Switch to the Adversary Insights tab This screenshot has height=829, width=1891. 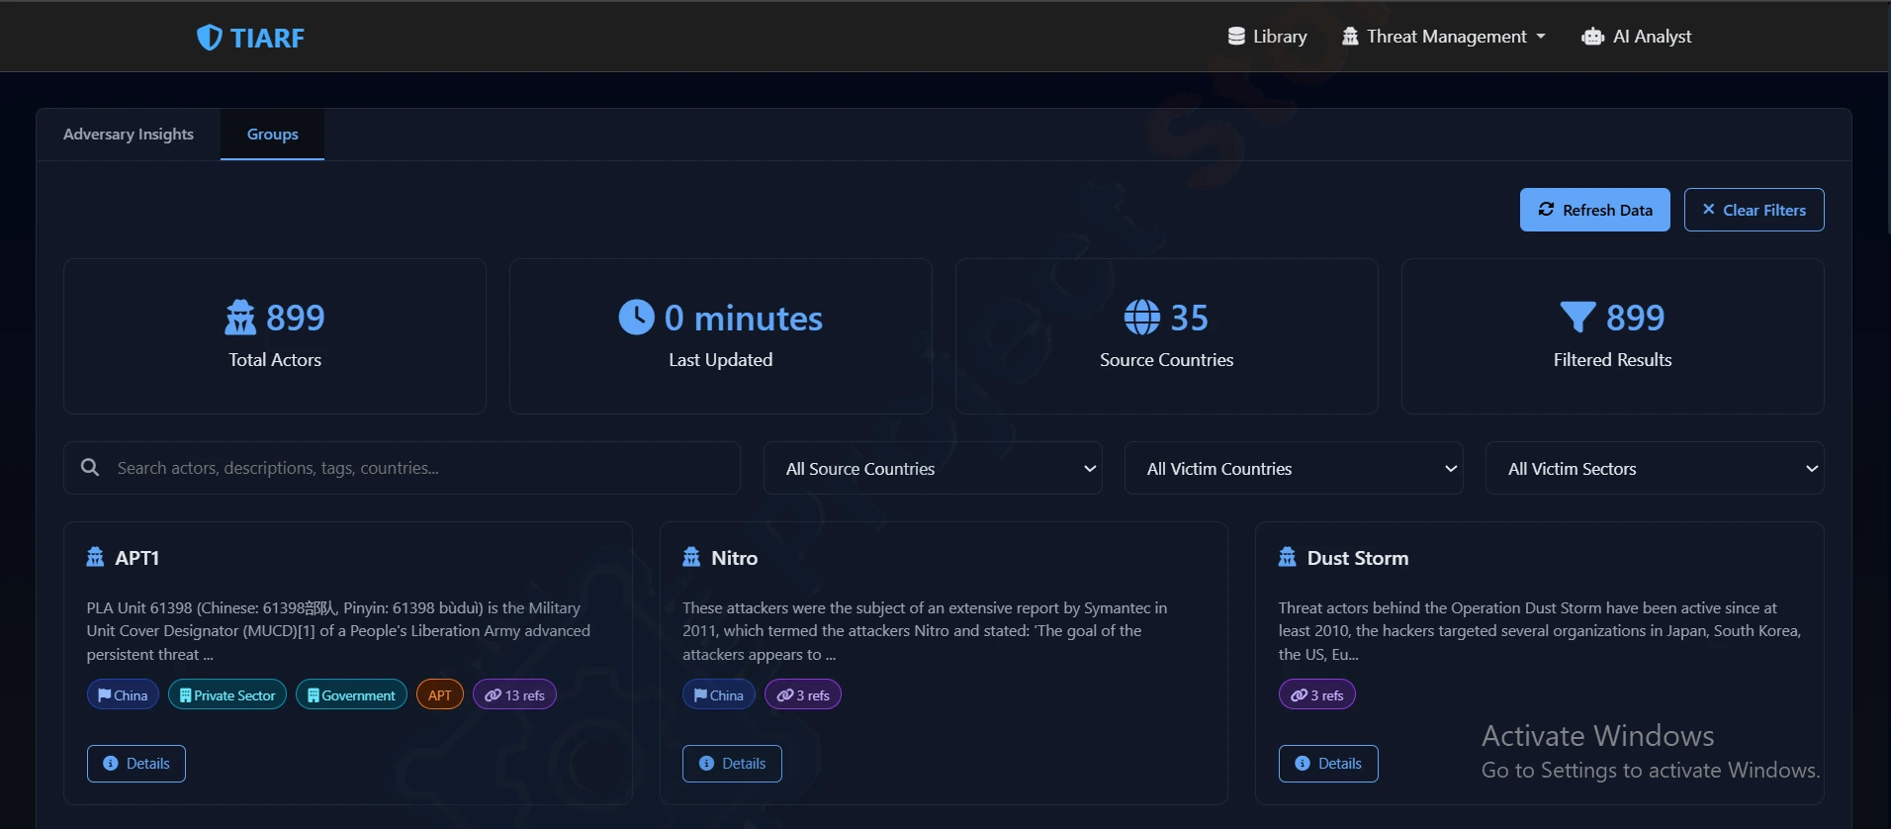click(129, 135)
